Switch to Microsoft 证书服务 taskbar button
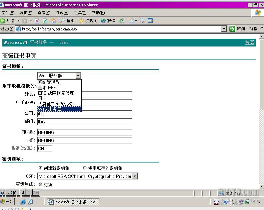The image size is (264, 210). click(73, 202)
